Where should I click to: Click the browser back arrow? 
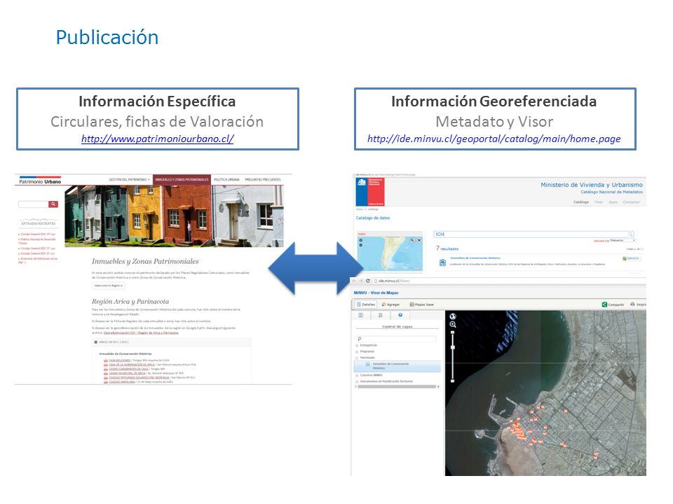[354, 281]
